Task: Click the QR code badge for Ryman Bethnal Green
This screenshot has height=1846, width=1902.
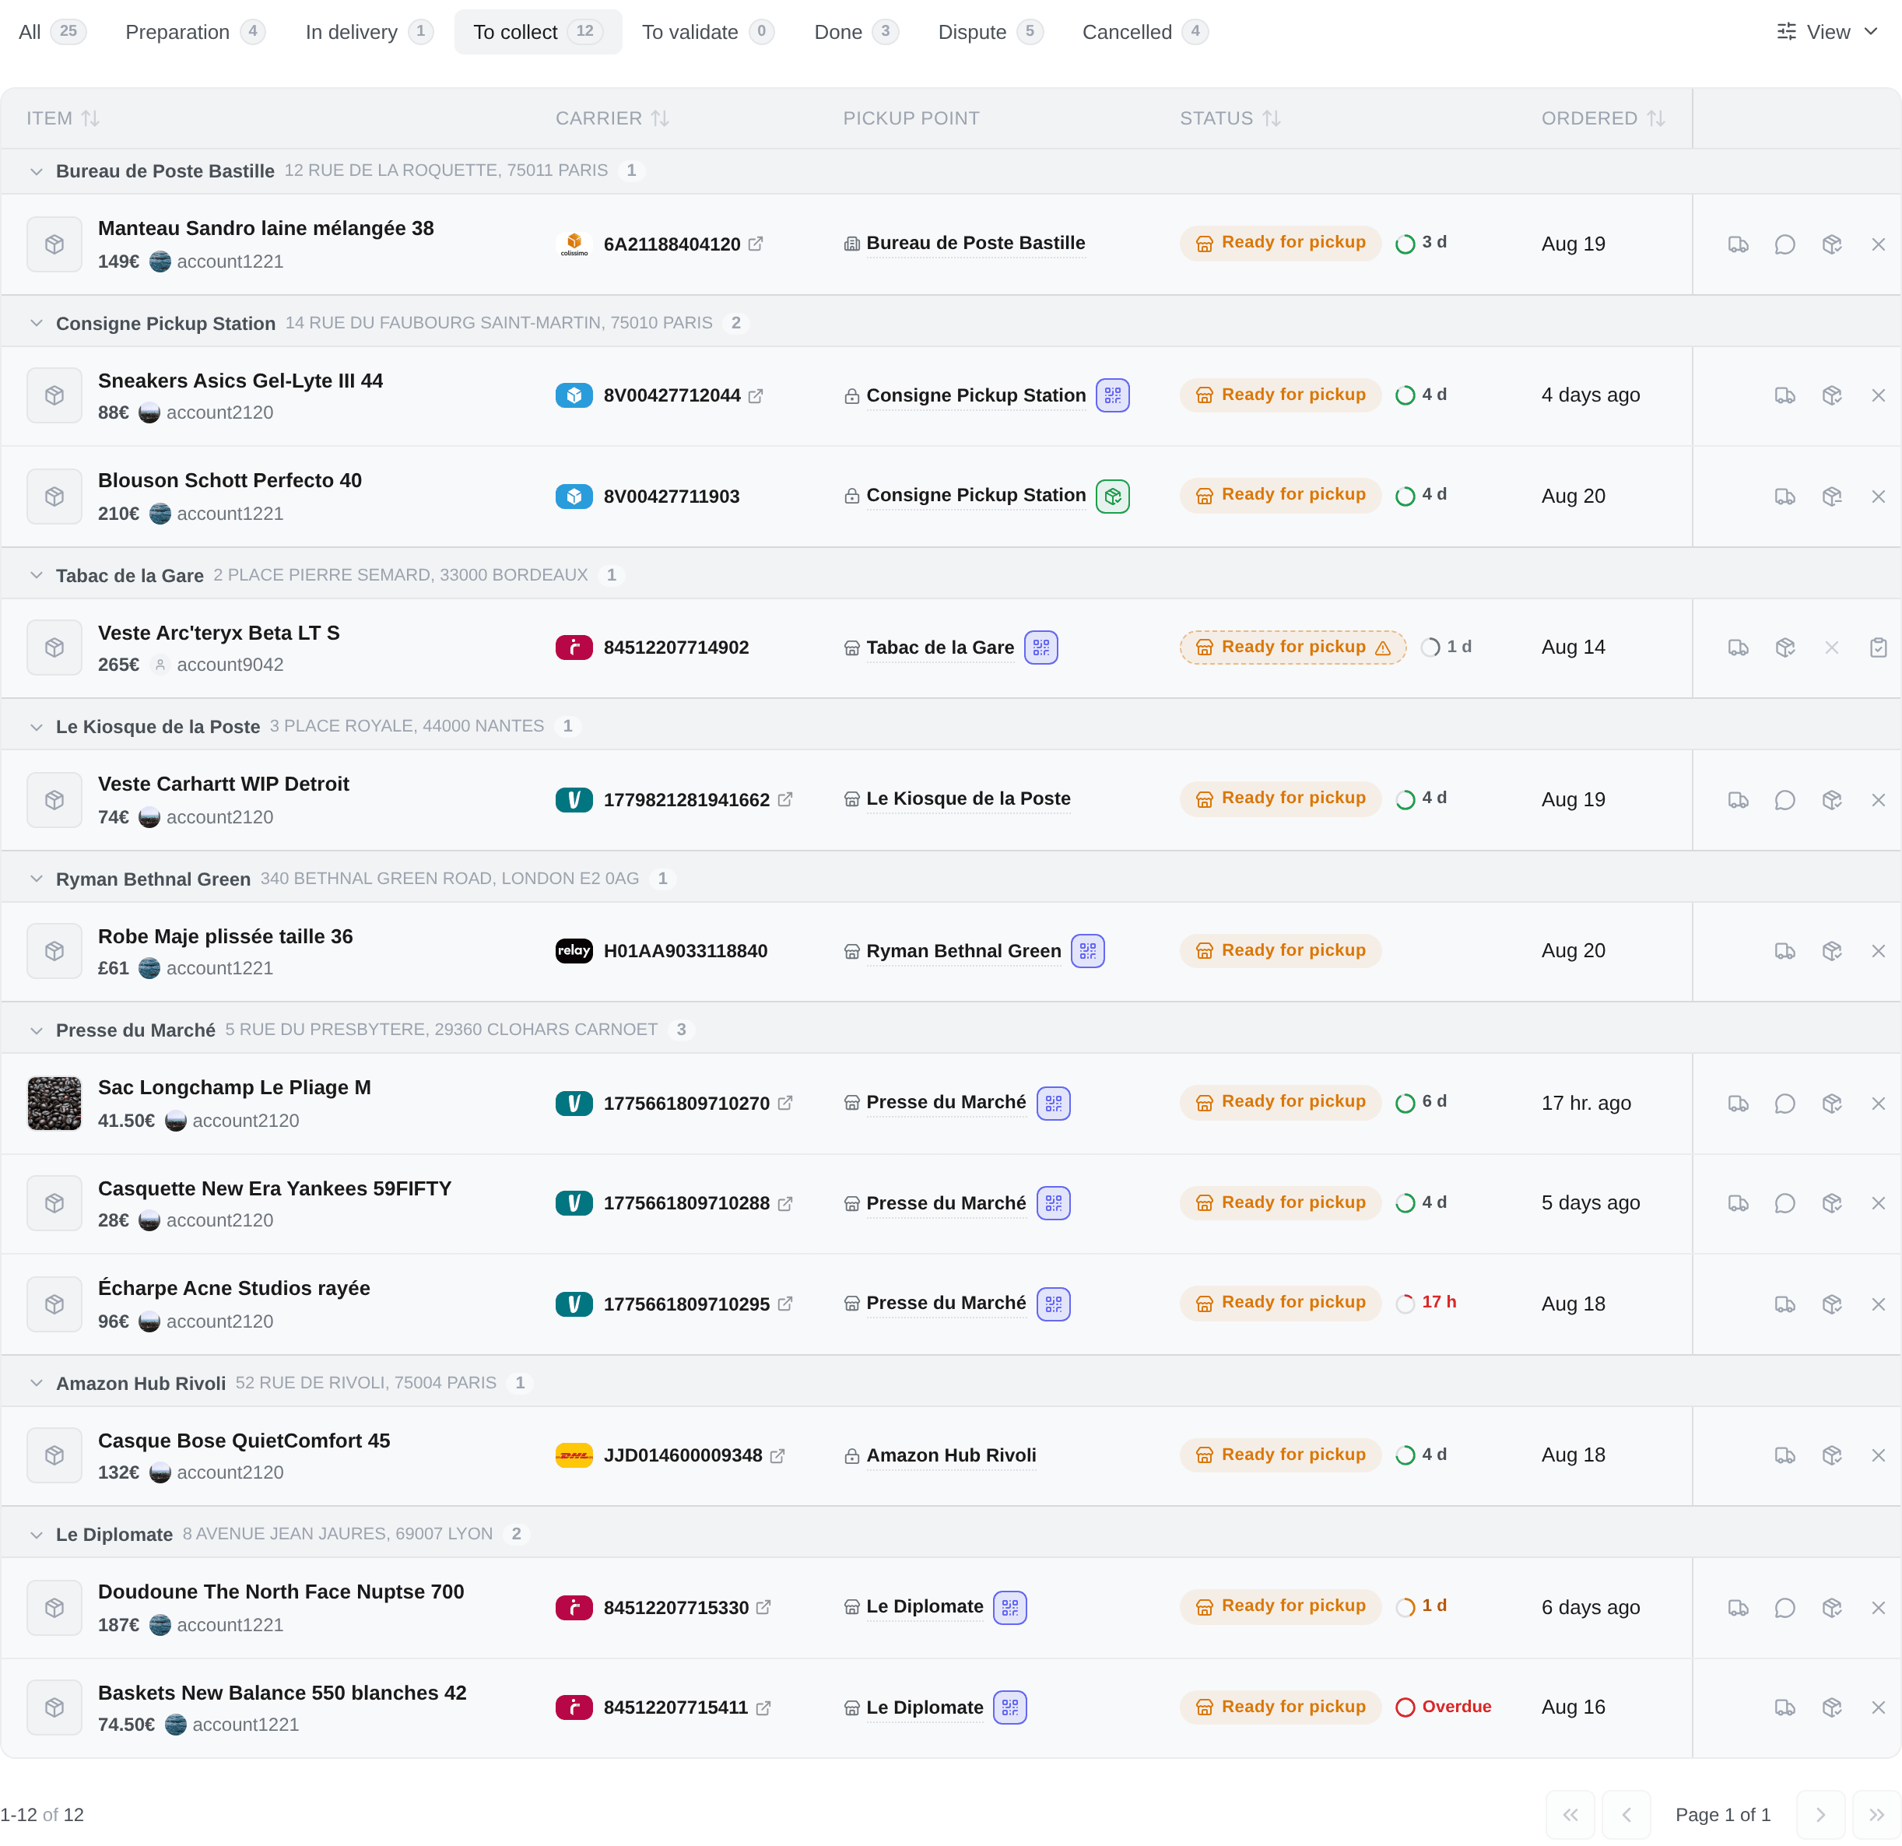Action: pos(1087,951)
